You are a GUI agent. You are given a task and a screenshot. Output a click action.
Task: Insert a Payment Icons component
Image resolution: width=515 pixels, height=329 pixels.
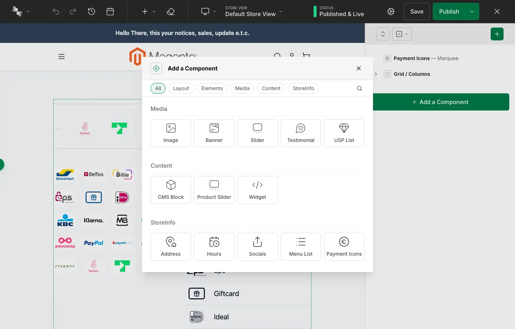coord(344,247)
